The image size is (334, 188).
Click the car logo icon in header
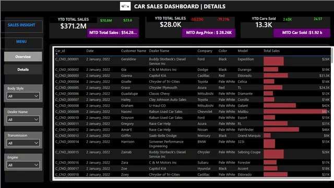(x=125, y=6)
